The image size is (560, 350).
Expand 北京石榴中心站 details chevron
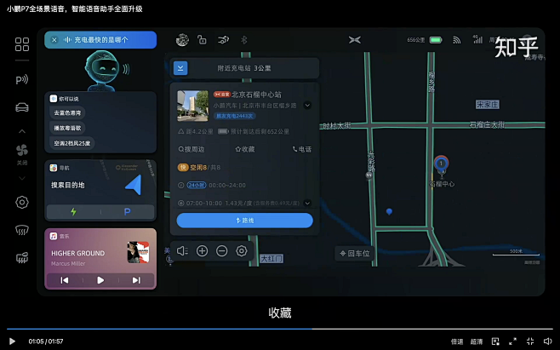pyautogui.click(x=307, y=105)
